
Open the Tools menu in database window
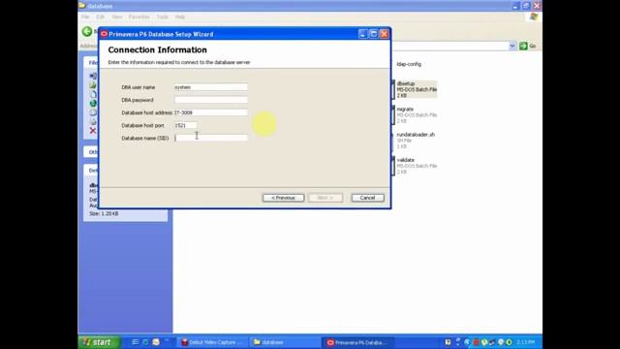pos(163,17)
